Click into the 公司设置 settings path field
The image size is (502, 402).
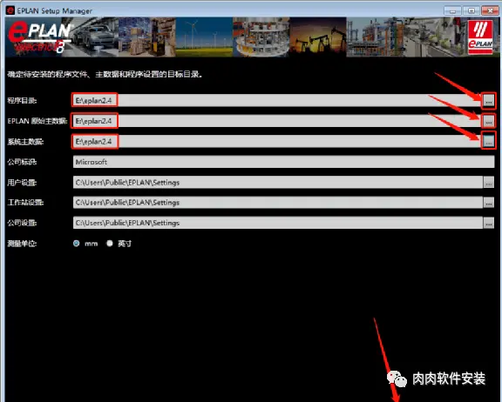pos(277,223)
